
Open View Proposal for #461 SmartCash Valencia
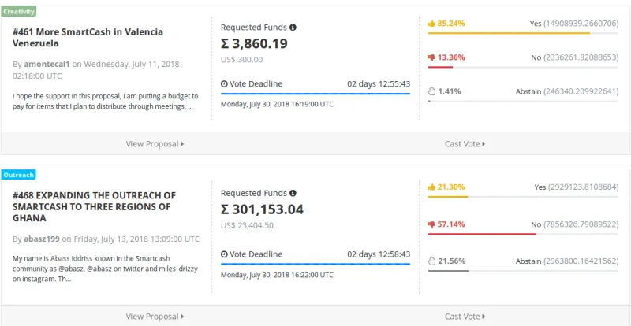coord(155,143)
